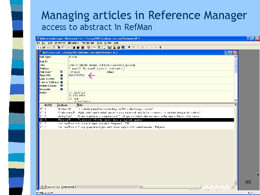
Task: Open the Help menu
Action: 116,43
